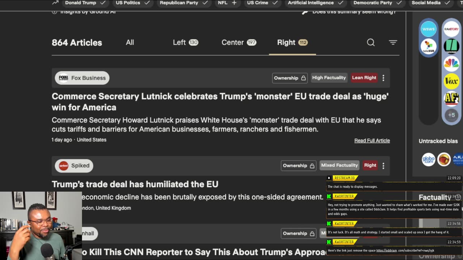463x260 pixels.
Task: Open the article filter lines icon
Action: tap(393, 43)
